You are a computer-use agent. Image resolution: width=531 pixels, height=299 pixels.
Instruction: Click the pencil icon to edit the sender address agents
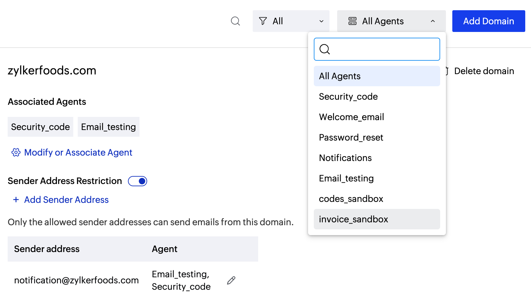(231, 280)
